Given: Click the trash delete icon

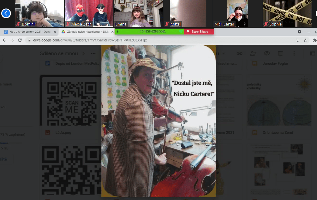Looking at the screenshot, I should pyautogui.click(x=280, y=53).
